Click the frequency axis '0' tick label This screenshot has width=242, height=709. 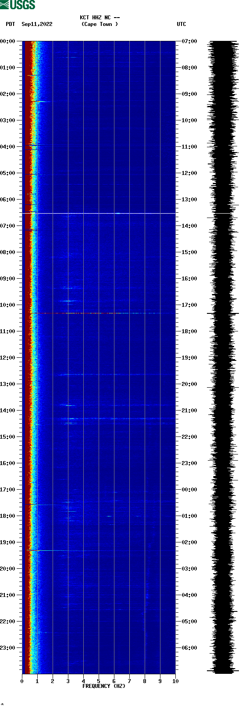point(22,681)
